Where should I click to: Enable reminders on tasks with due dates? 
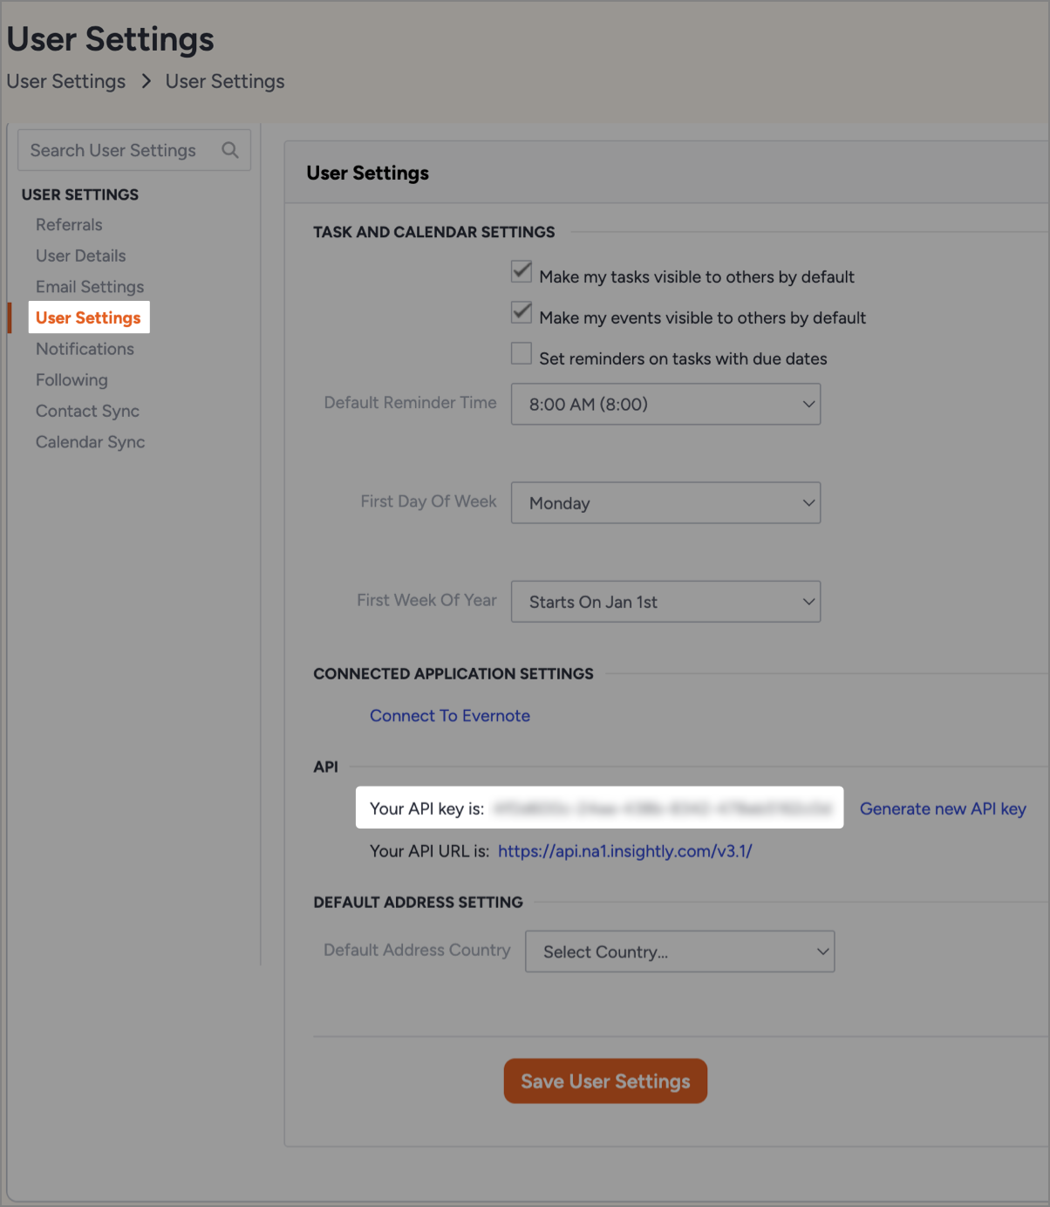point(522,353)
